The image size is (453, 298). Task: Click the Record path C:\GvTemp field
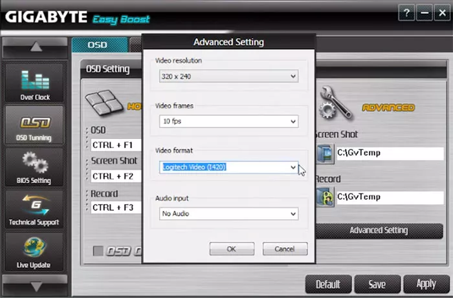pos(390,197)
